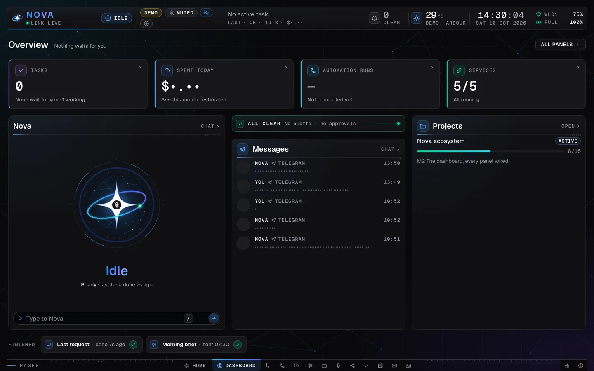
Task: Click the IDLE status pill
Action: click(x=117, y=18)
